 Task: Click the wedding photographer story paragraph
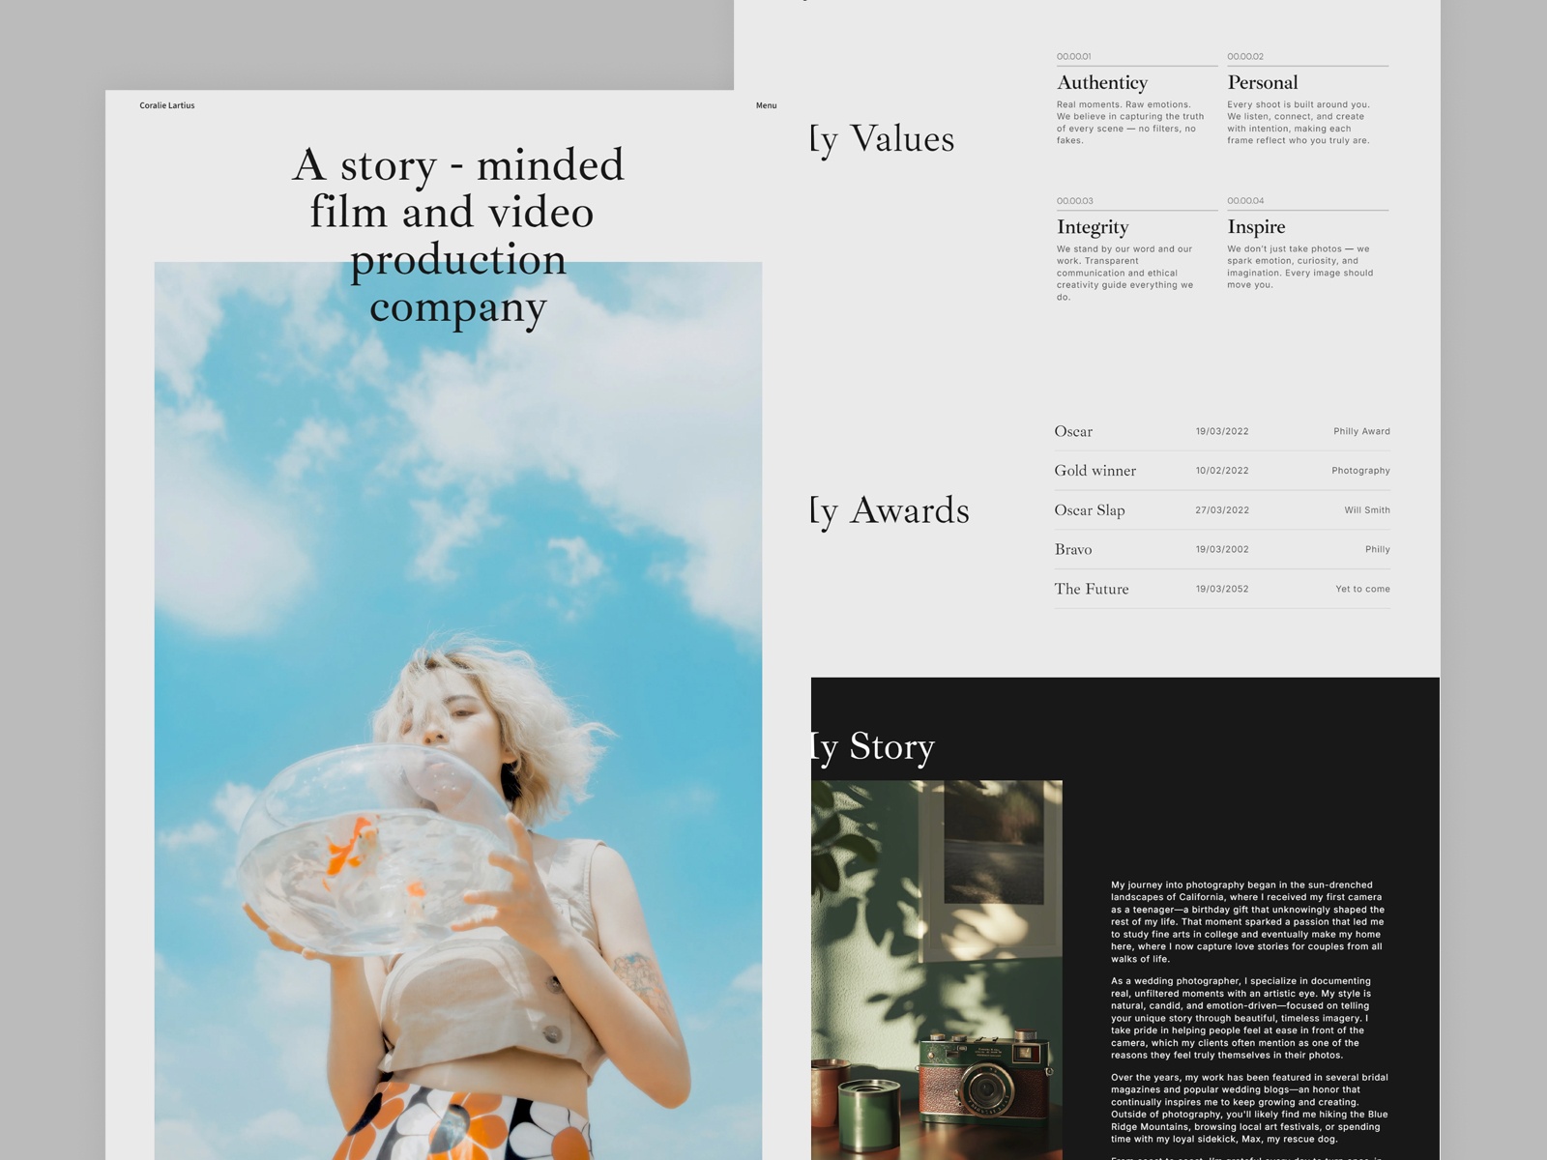[1248, 1018]
